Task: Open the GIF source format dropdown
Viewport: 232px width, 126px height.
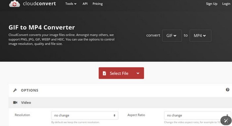Action: 172,36
